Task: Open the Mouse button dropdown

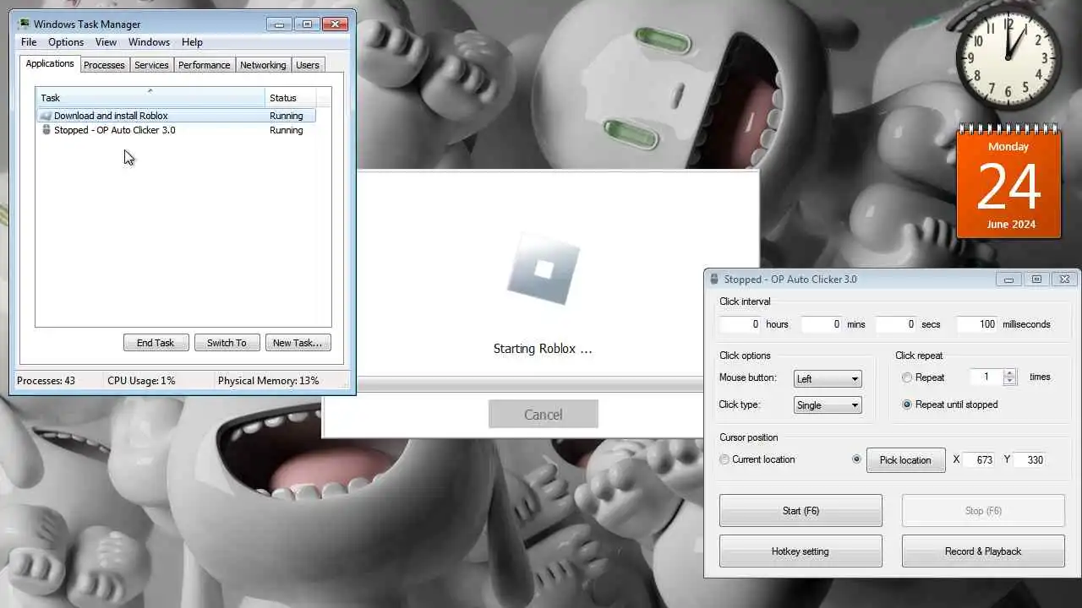Action: (x=828, y=379)
